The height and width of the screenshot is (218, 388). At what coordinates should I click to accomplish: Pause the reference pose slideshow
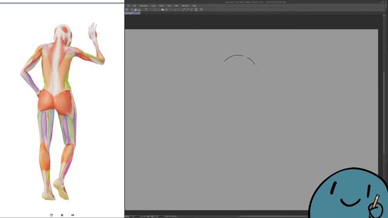click(x=62, y=215)
